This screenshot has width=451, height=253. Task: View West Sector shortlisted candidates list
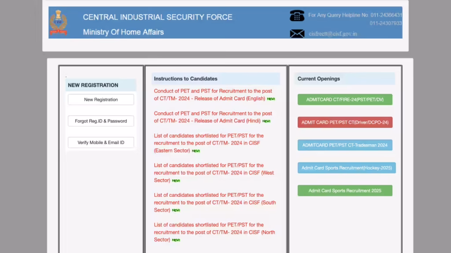pos(214,173)
